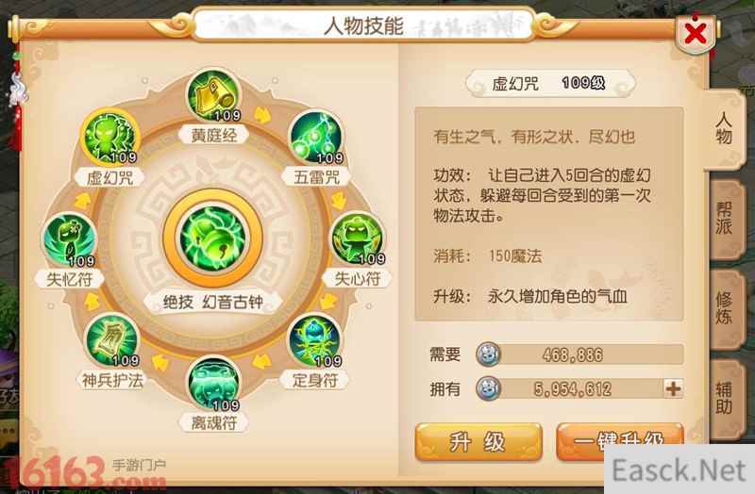Select the 失心符 skill icon
The image size is (755, 494).
click(358, 239)
